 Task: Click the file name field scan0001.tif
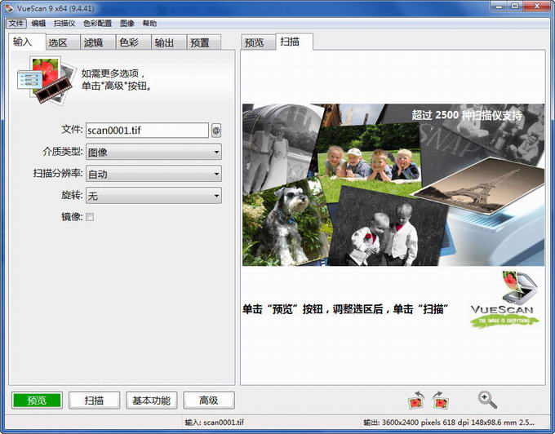coord(147,131)
